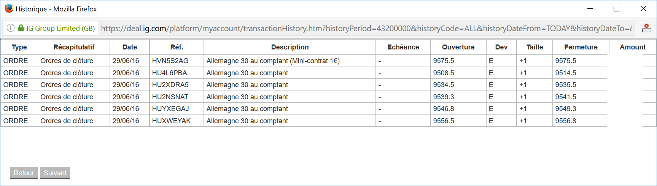Focus the transactionHistory URL address field
Viewport: 657px width, 186px height.
point(365,29)
